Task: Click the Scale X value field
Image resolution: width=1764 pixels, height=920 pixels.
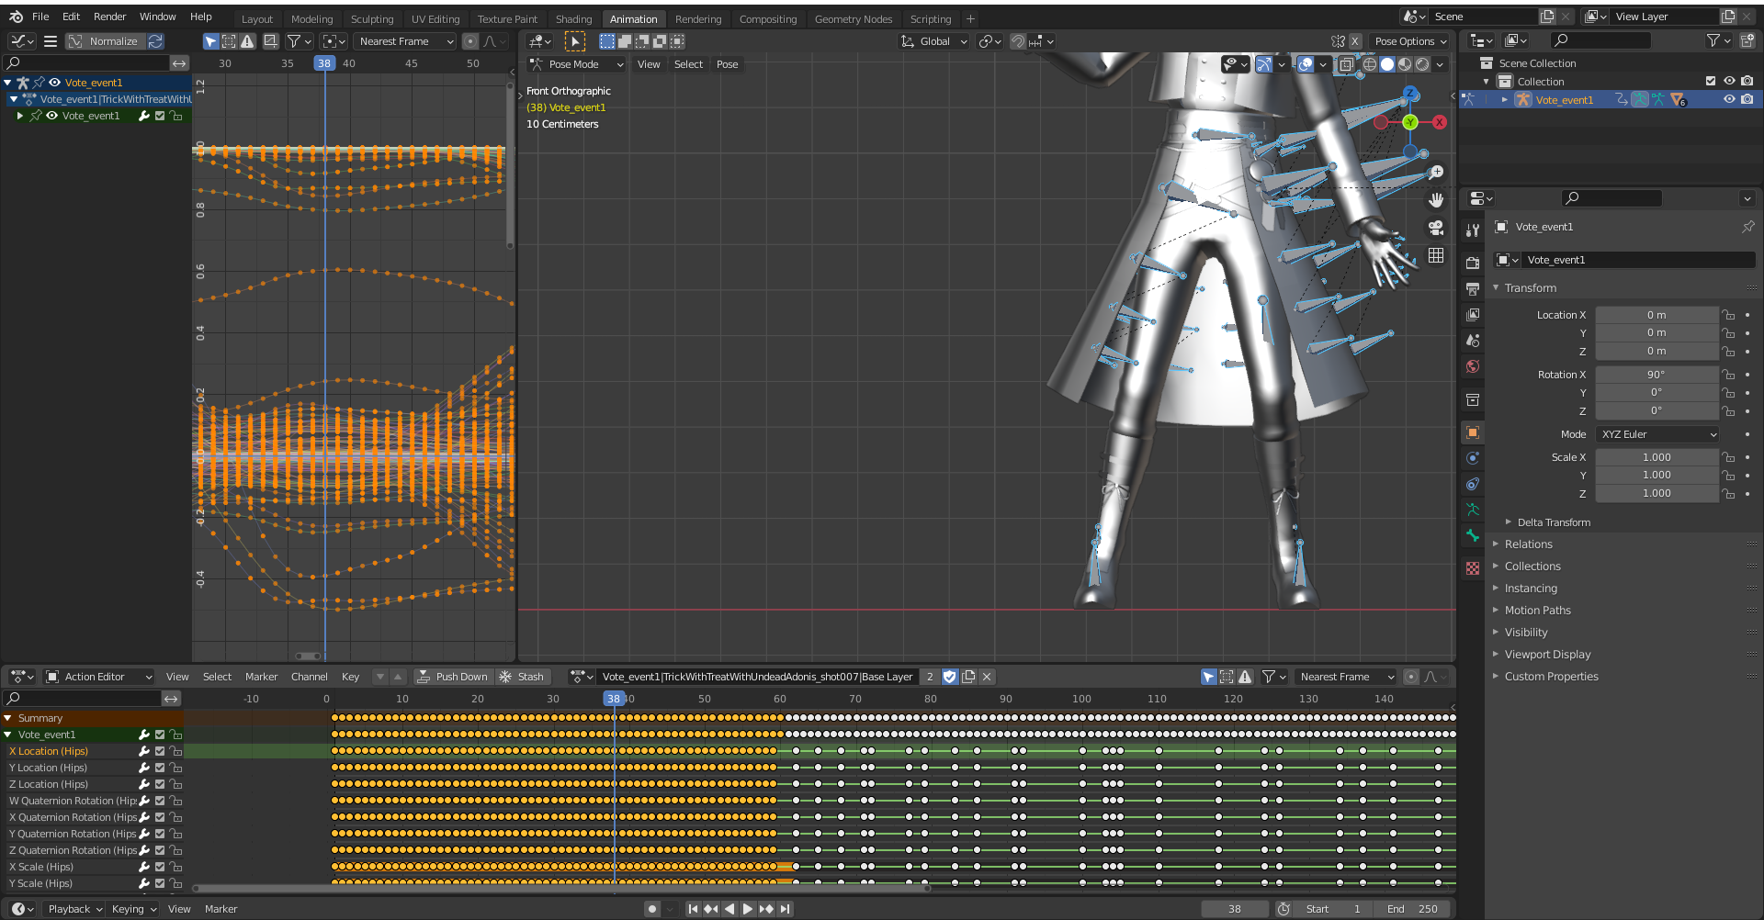Action: pos(1657,457)
